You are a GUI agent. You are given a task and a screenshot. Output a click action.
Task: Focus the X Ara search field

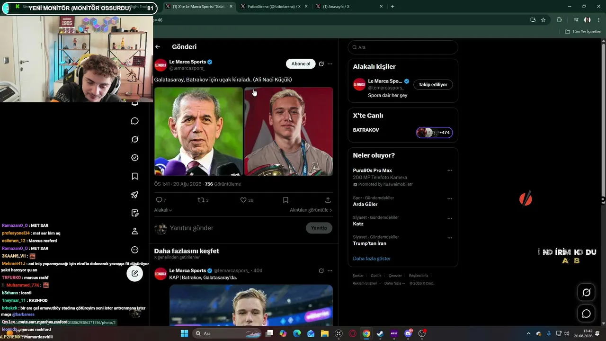[403, 47]
